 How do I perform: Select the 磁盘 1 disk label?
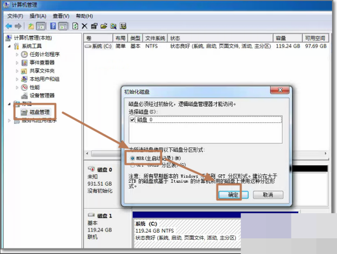104,216
